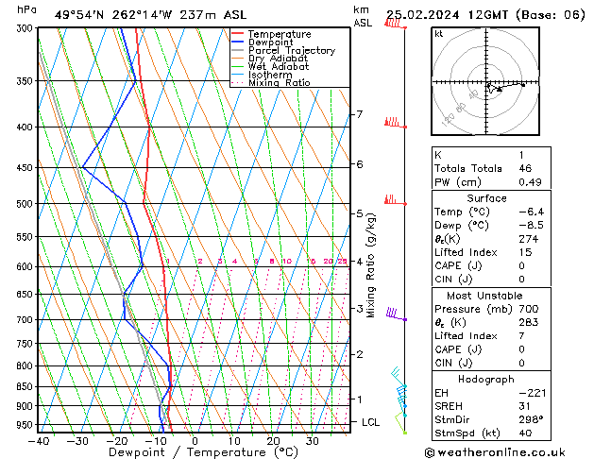This screenshot has height=459, width=594.
Task: Click the 'EH' value -221
Action: [533, 393]
